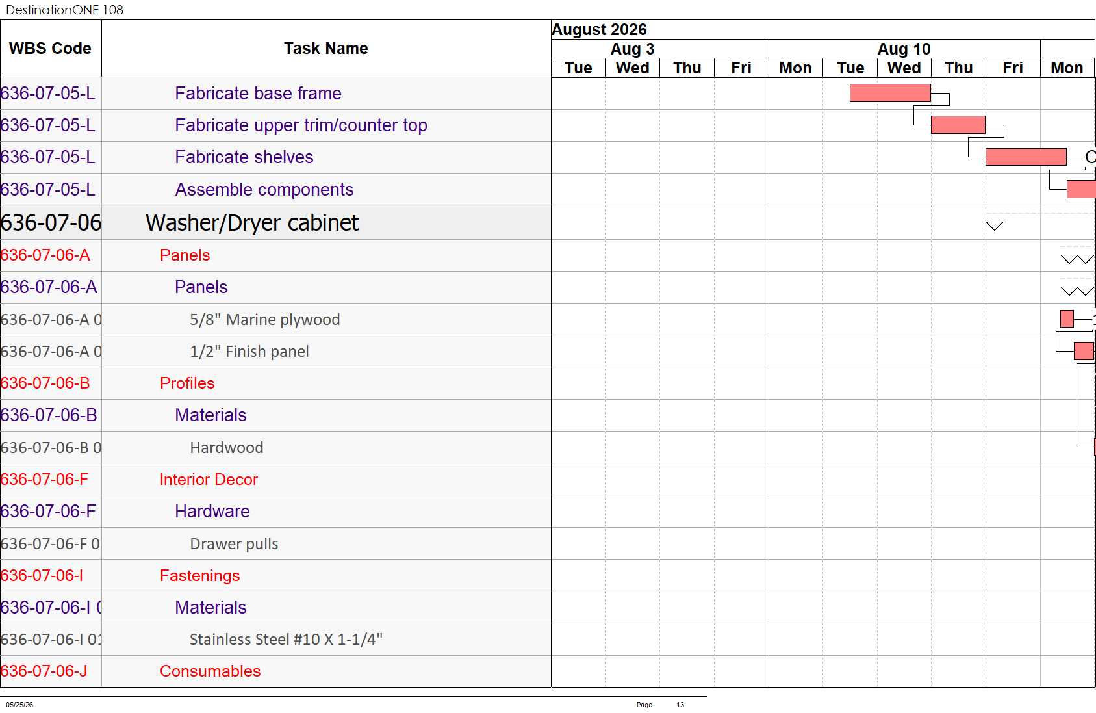This screenshot has height=713, width=1096.
Task: Click the 1/2" Finish panel task bar
Action: click(x=1084, y=351)
